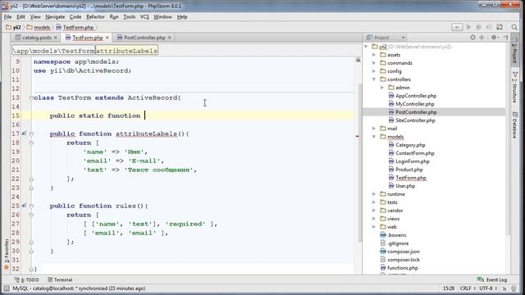
Task: Open the File menu
Action: click(7, 16)
